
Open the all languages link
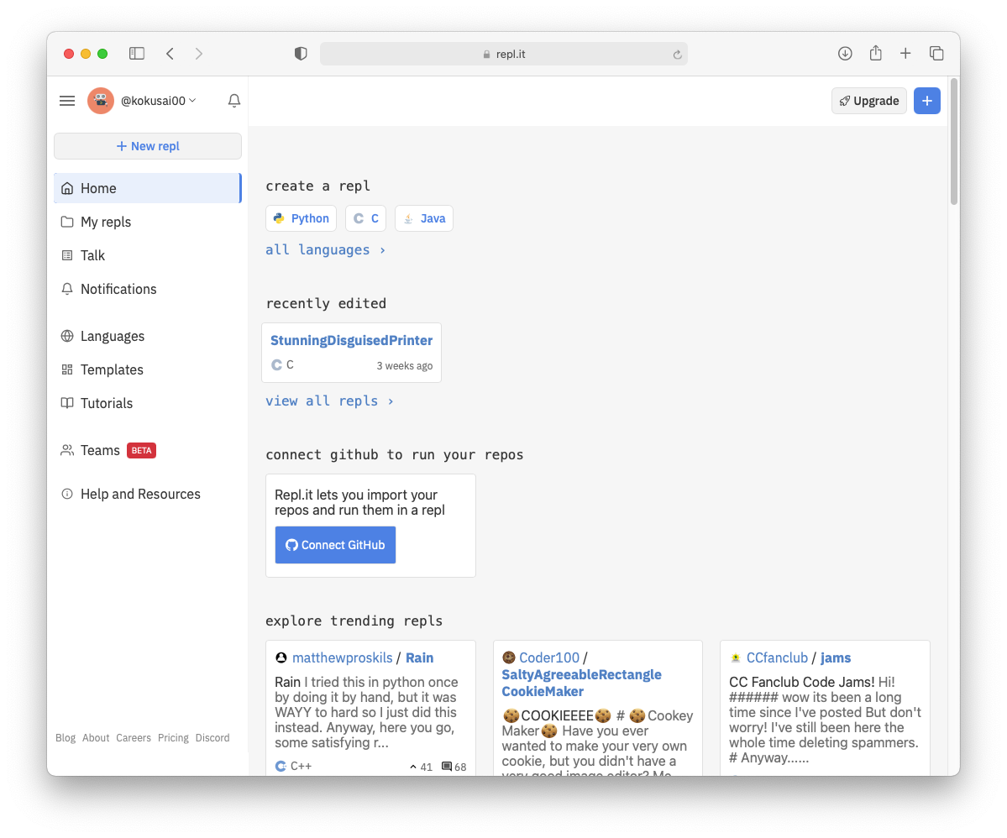click(x=326, y=249)
